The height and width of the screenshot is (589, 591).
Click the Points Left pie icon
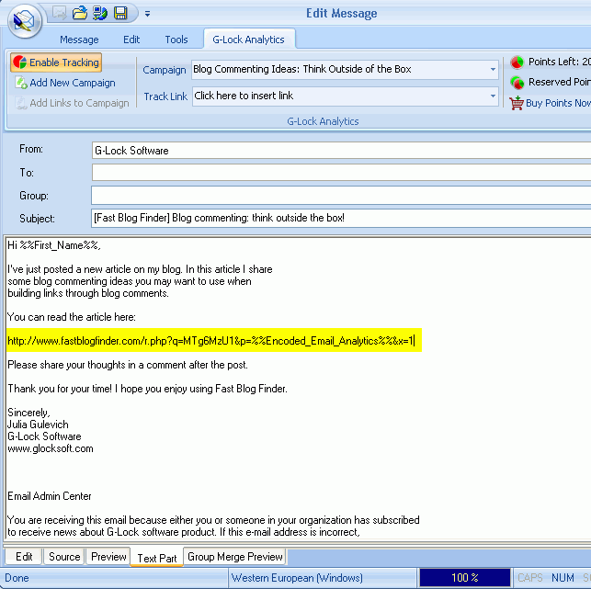[x=517, y=62]
